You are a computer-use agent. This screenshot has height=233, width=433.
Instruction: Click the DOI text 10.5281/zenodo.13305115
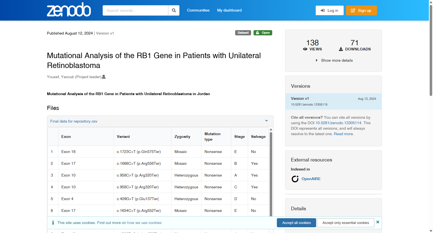pyautogui.click(x=309, y=104)
